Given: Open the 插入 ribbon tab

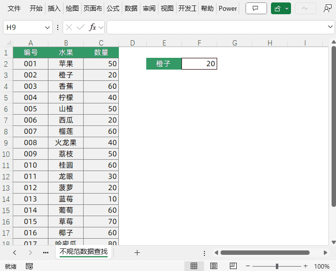Looking at the screenshot, I should 54,8.
